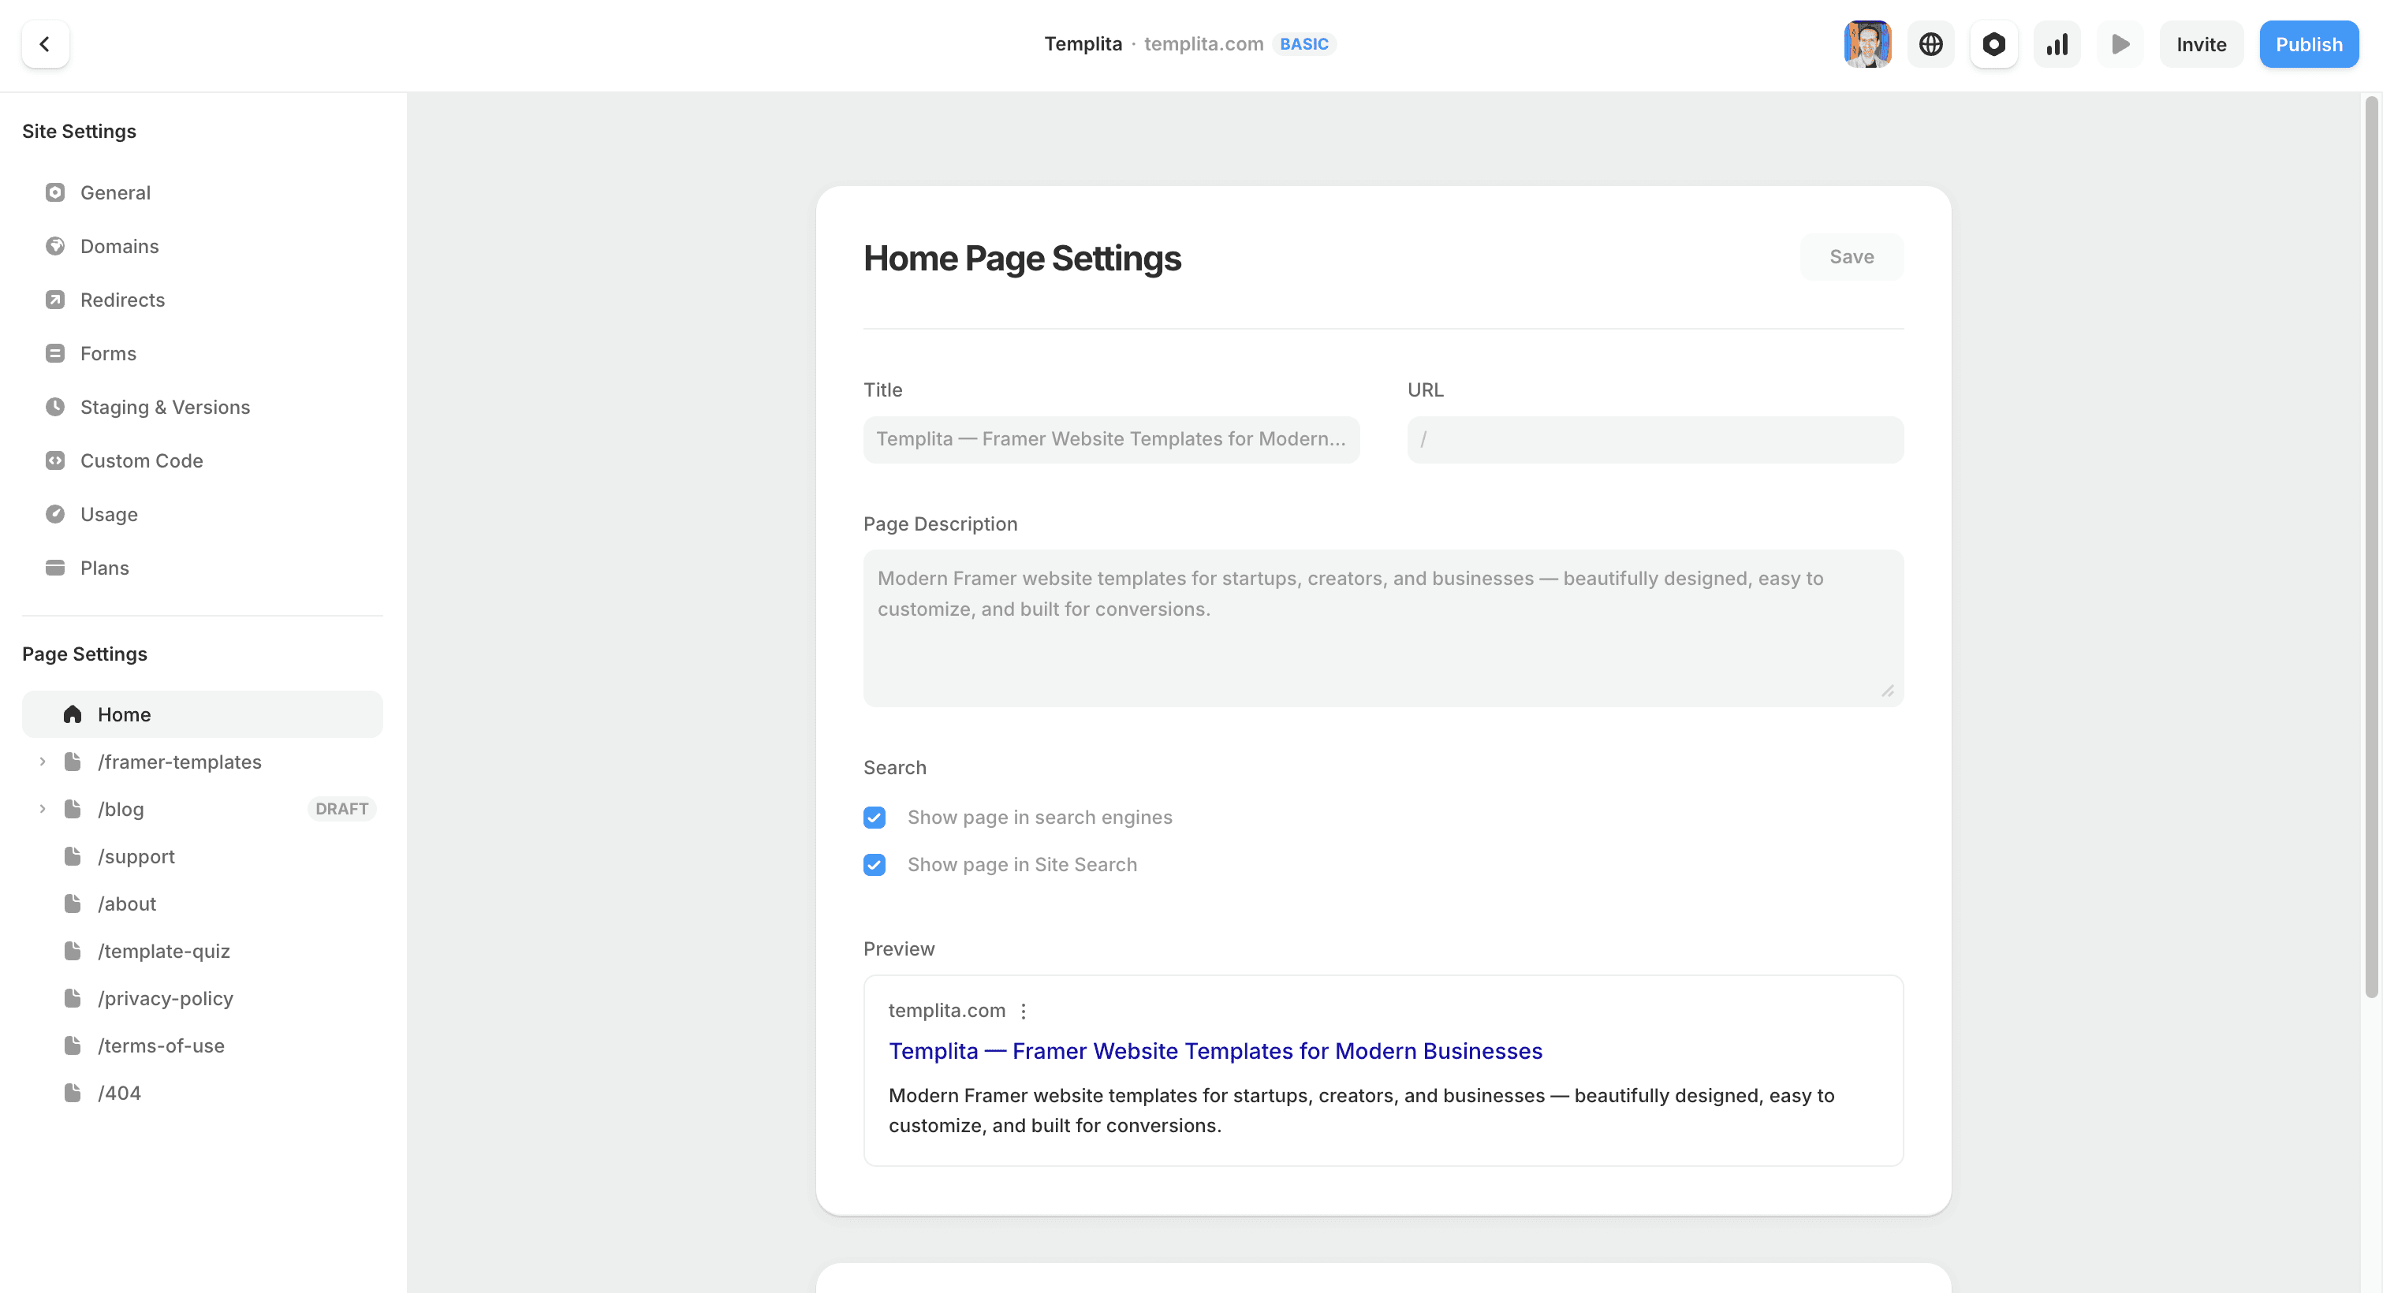Screen dimensions: 2383x1293
Task: Click the Custom Code icon
Action: pos(55,460)
